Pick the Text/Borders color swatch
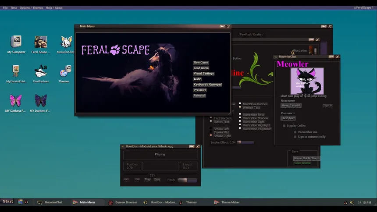This screenshot has height=212, width=377. click(x=211, y=118)
